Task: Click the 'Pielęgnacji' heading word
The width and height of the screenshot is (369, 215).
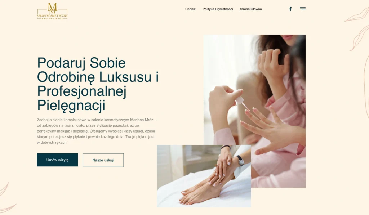Action: coord(71,105)
